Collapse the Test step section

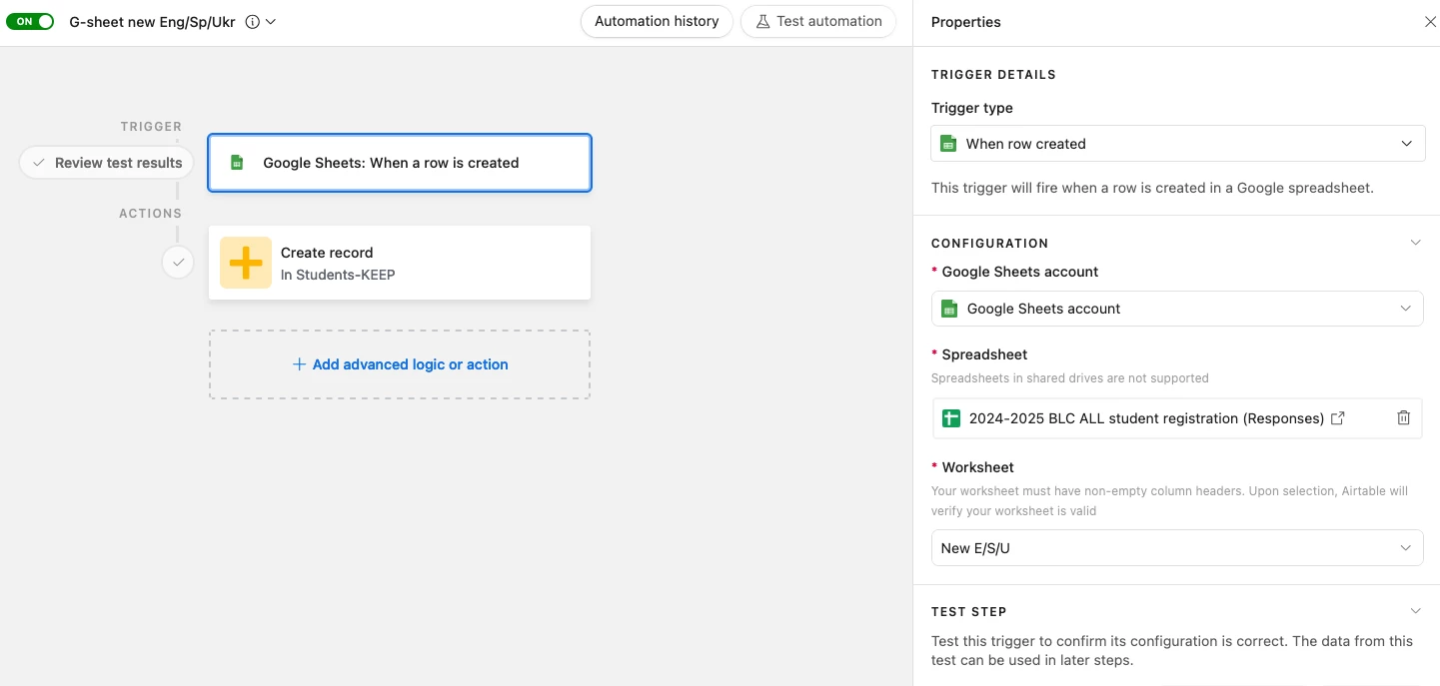click(x=1415, y=611)
